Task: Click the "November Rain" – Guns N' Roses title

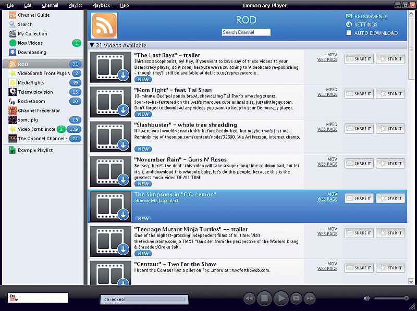Action: 180,160
